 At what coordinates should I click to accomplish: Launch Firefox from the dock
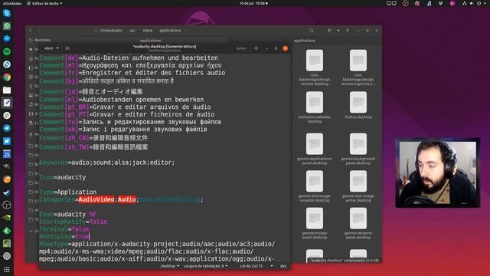coord(7,179)
